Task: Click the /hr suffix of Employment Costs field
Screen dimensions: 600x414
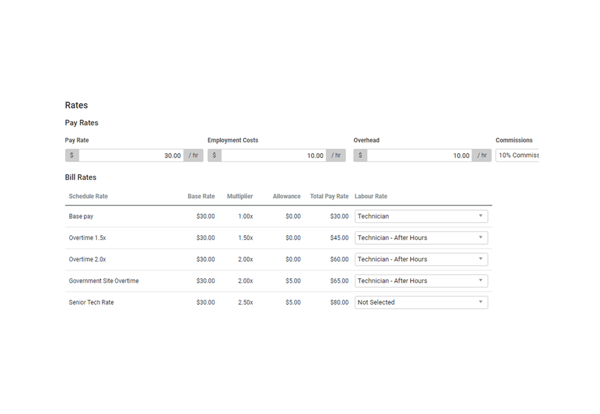Action: (x=336, y=155)
